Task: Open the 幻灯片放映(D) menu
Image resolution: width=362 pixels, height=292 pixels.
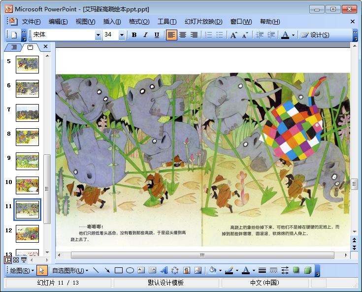Action: coord(203,22)
